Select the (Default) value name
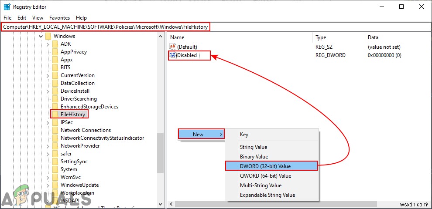 [x=187, y=47]
